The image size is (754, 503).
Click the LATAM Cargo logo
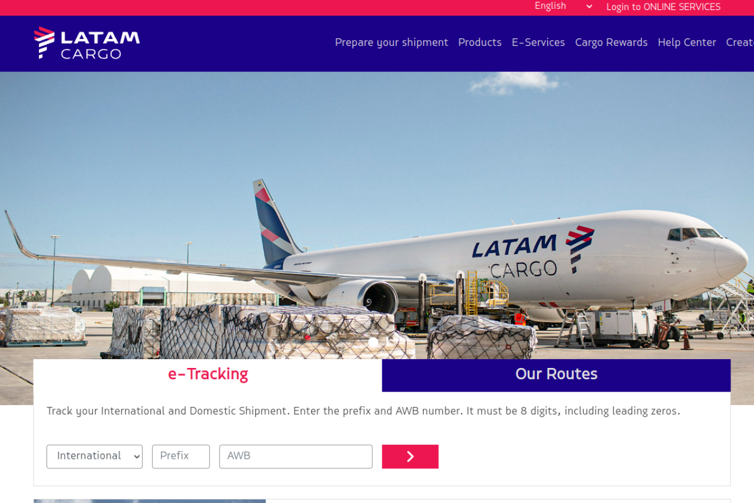pyautogui.click(x=87, y=43)
